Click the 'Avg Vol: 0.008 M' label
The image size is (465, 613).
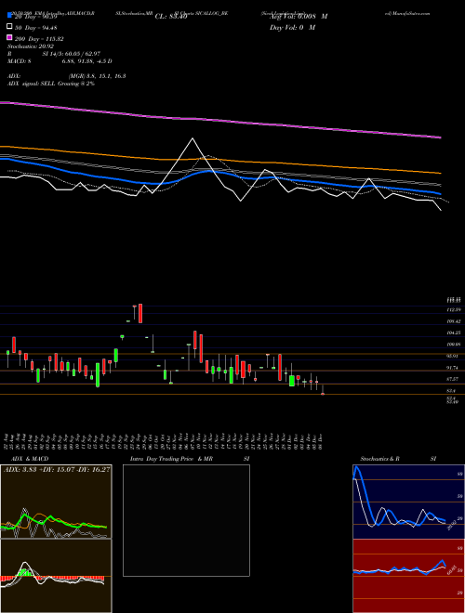click(x=299, y=17)
